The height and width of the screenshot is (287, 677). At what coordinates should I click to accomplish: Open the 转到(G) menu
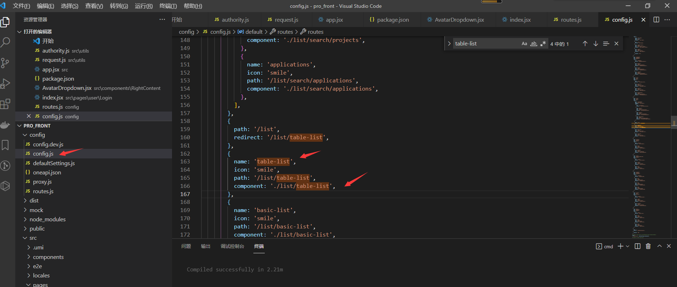(119, 6)
